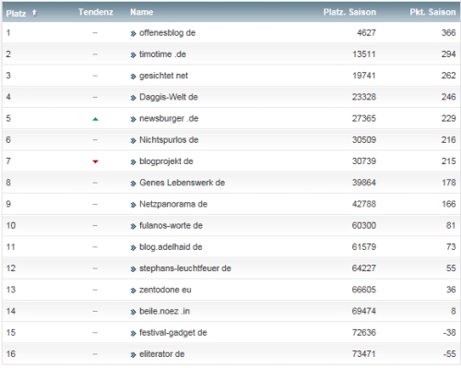Screen dimensions: 461x368
Task: Open the offenesblog de link
Action: tap(167, 33)
